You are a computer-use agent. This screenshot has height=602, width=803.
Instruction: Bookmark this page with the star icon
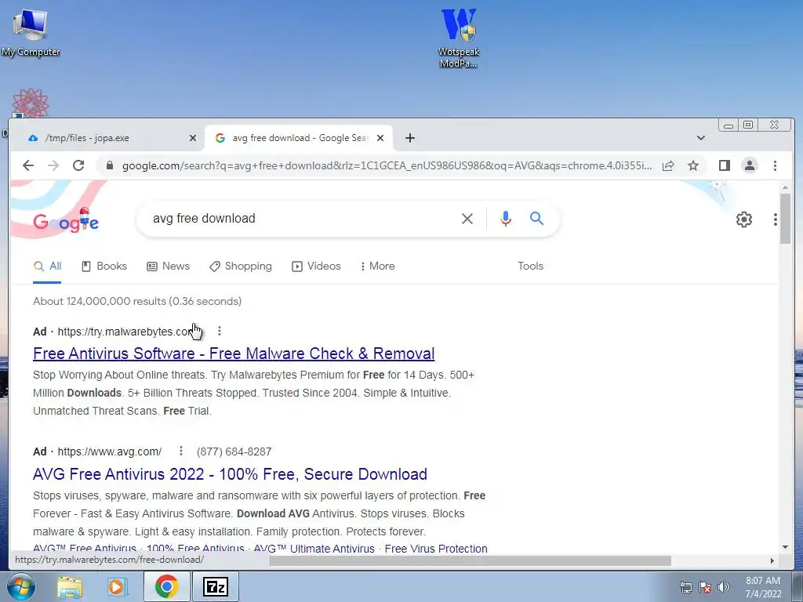pyautogui.click(x=693, y=165)
